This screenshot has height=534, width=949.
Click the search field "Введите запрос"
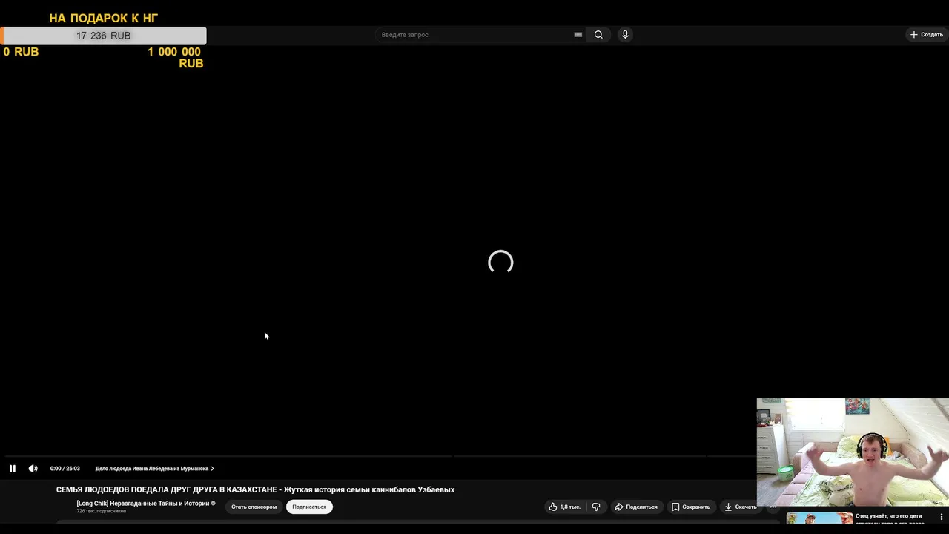(474, 35)
